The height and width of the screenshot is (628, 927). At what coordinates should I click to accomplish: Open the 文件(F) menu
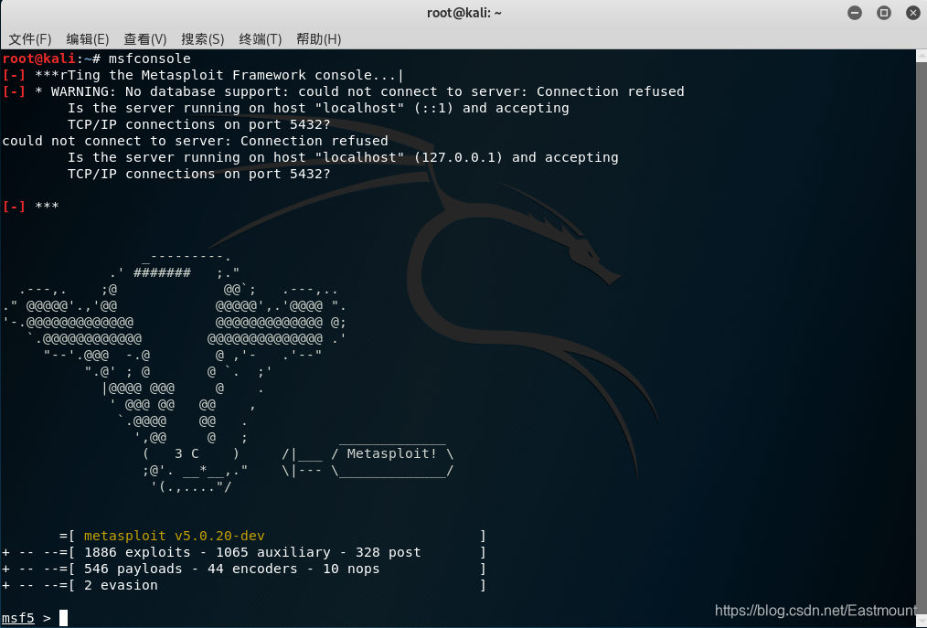pos(30,39)
